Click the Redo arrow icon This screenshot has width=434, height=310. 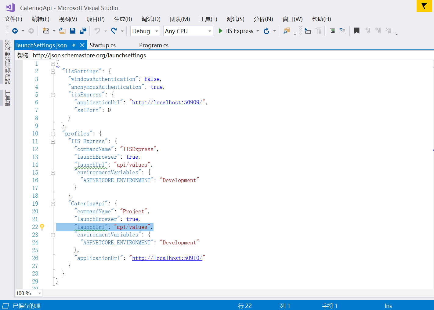(x=114, y=31)
